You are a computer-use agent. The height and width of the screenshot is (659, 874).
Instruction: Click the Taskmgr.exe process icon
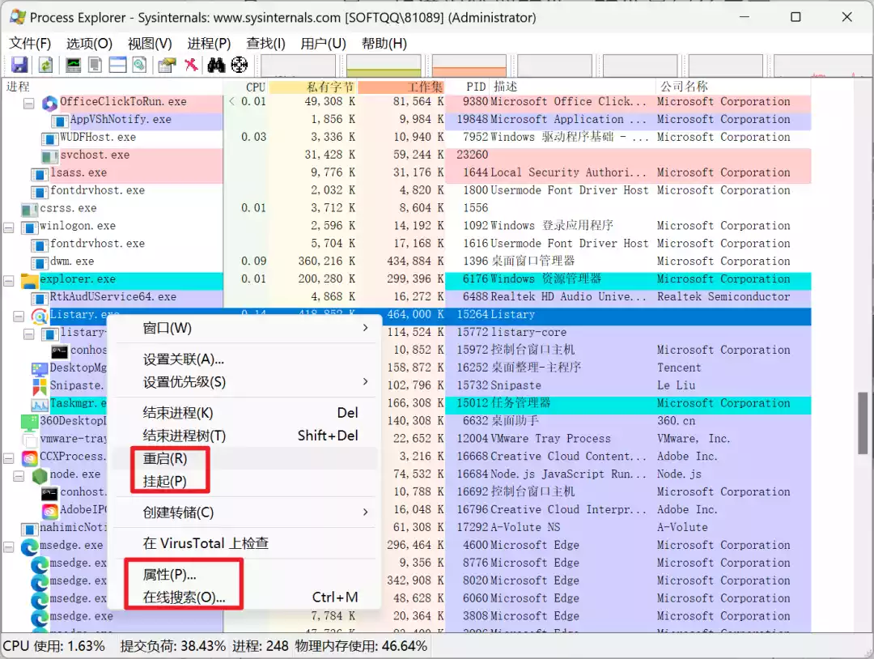40,404
